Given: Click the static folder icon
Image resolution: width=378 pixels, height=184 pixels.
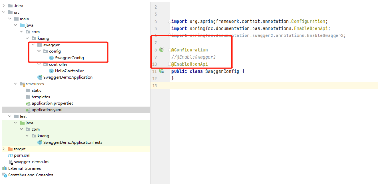Looking at the screenshot, I should coord(28,90).
